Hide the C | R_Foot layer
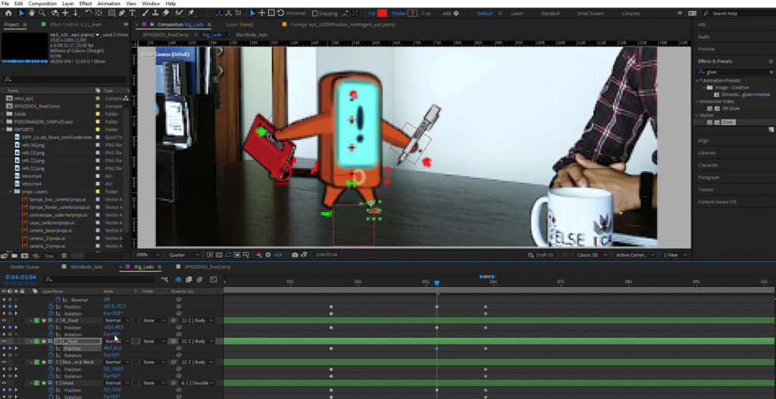The image size is (776, 399). click(x=4, y=320)
